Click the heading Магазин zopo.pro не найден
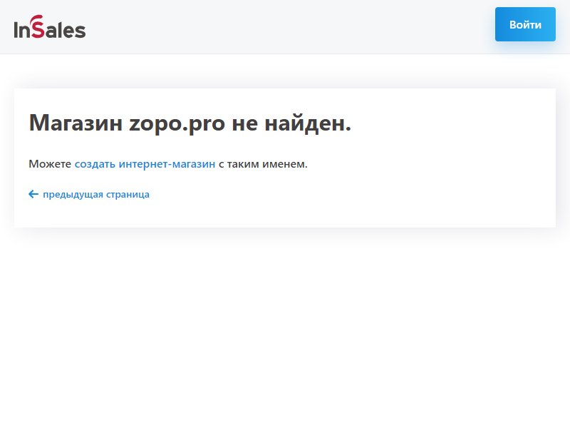570x428 pixels. (190, 123)
